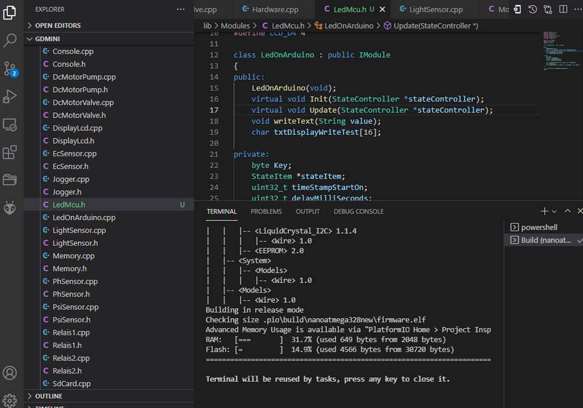The image size is (583, 408).
Task: Open Manage gear settings menu
Action: click(x=10, y=400)
